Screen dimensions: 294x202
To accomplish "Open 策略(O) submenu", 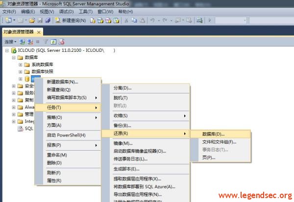I will (68, 117).
